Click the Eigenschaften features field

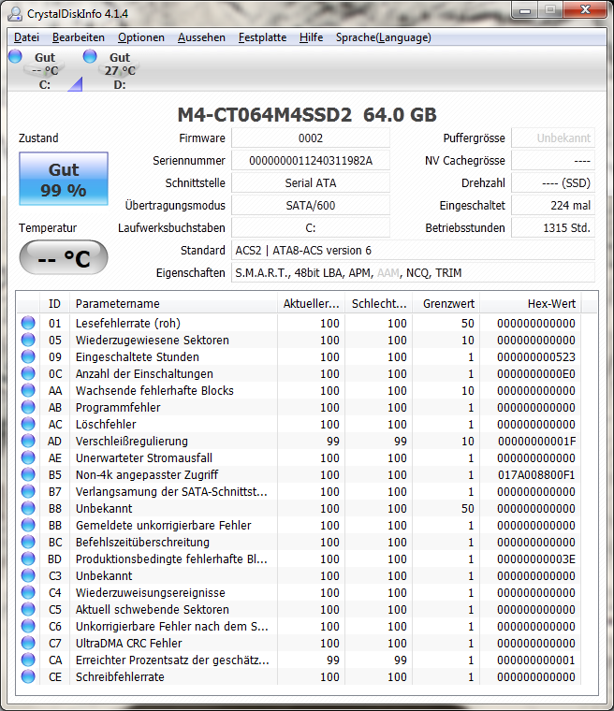[x=413, y=272]
